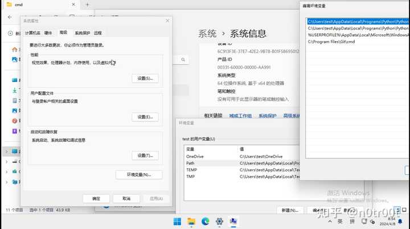The width and height of the screenshot is (410, 229).
Task: Select the cmd tab in File Explorer
Action: (39, 5)
